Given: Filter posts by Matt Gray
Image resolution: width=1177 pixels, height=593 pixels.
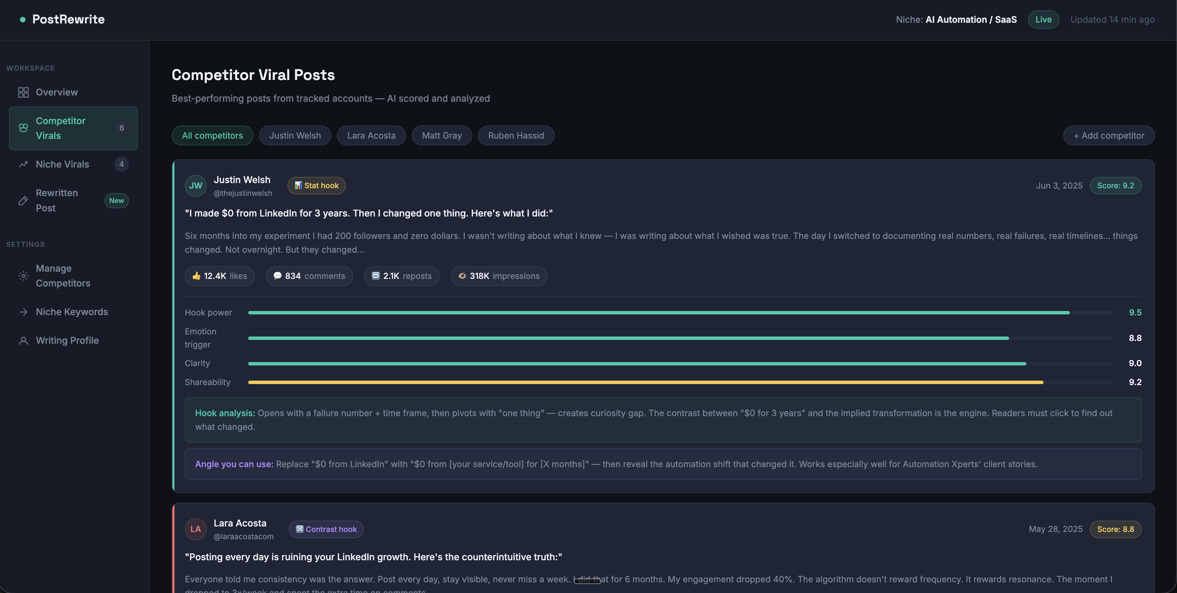Looking at the screenshot, I should (442, 136).
